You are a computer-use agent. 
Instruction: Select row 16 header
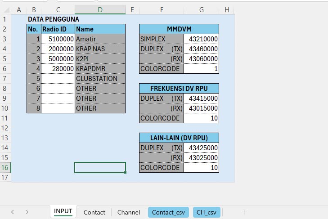point(5,168)
